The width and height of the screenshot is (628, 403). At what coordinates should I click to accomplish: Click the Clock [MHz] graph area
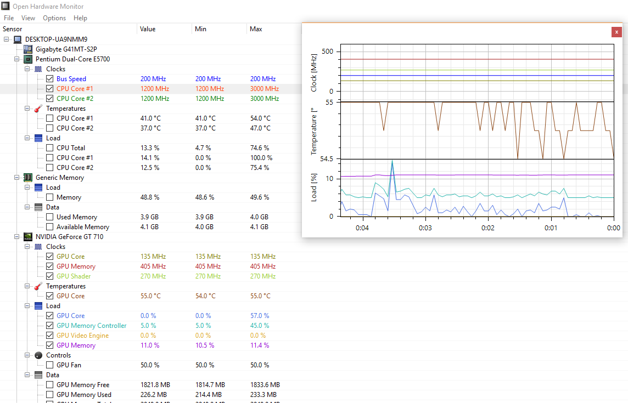(477, 72)
